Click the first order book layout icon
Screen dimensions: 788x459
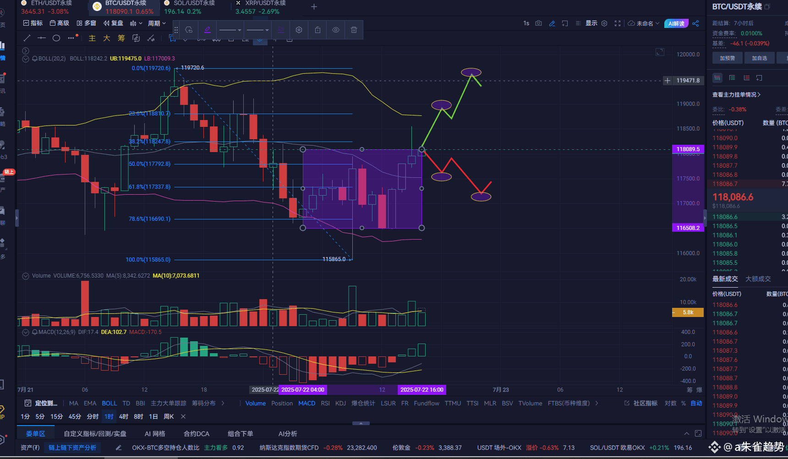click(x=717, y=78)
